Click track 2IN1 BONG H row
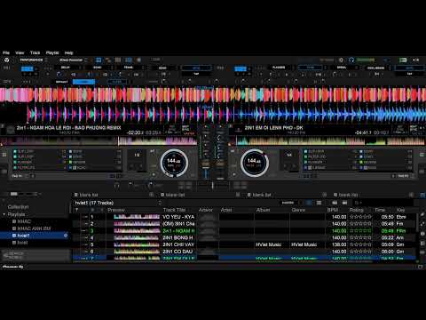The width and height of the screenshot is (426, 320). (x=244, y=237)
